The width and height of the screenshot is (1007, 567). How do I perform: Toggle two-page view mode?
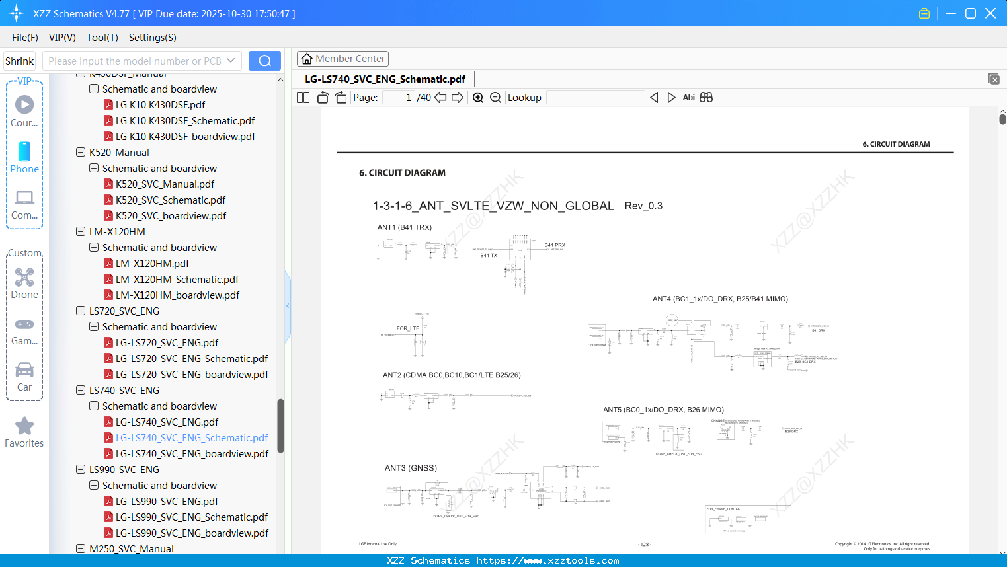(x=302, y=97)
